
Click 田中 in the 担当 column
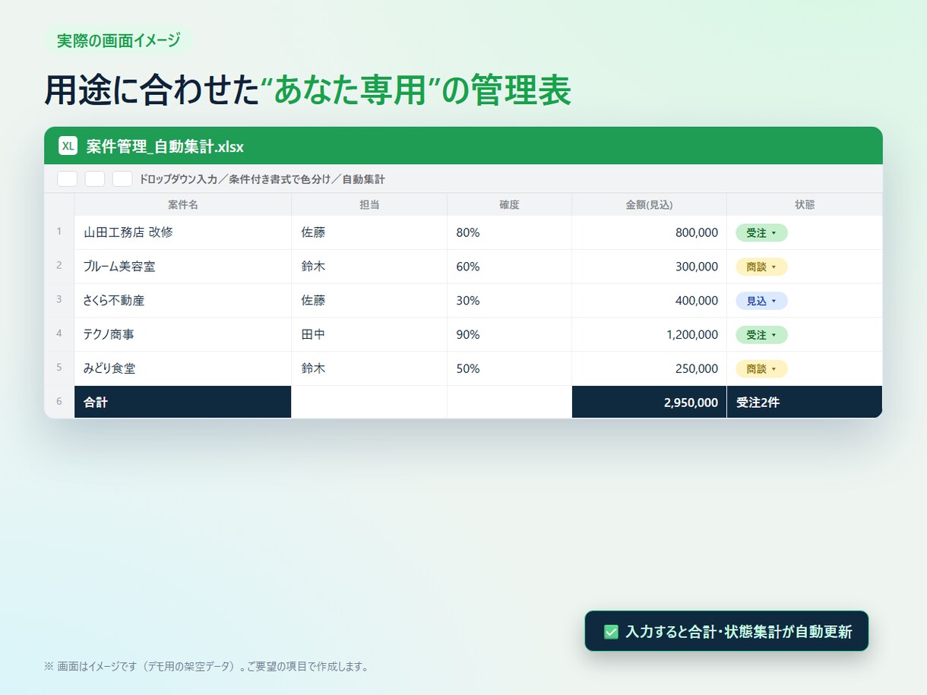pyautogui.click(x=369, y=334)
